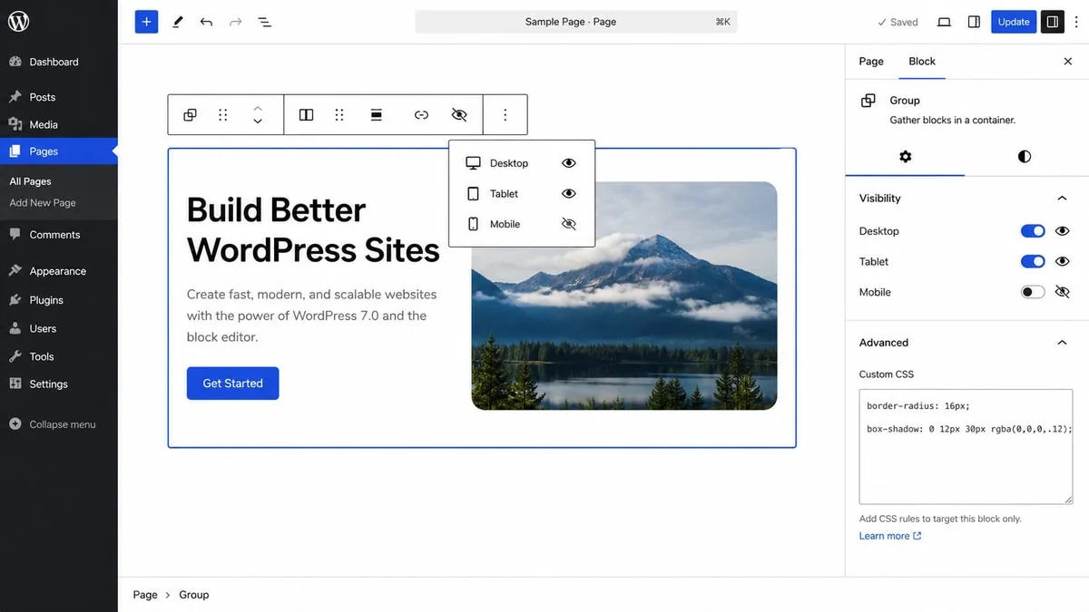Turn off the Tablet visibility switch
Screen dimensions: 1089x612
(1033, 261)
